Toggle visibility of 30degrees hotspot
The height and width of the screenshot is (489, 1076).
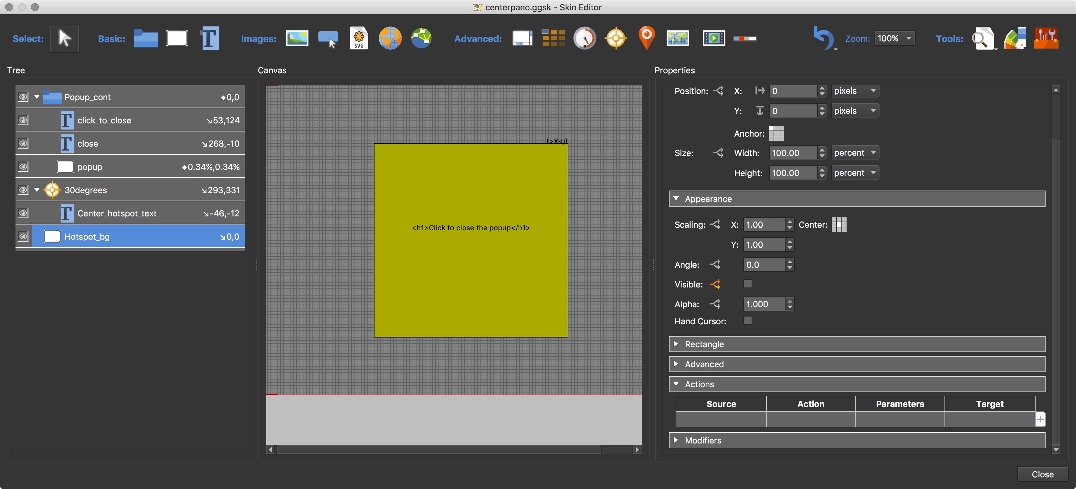click(23, 190)
